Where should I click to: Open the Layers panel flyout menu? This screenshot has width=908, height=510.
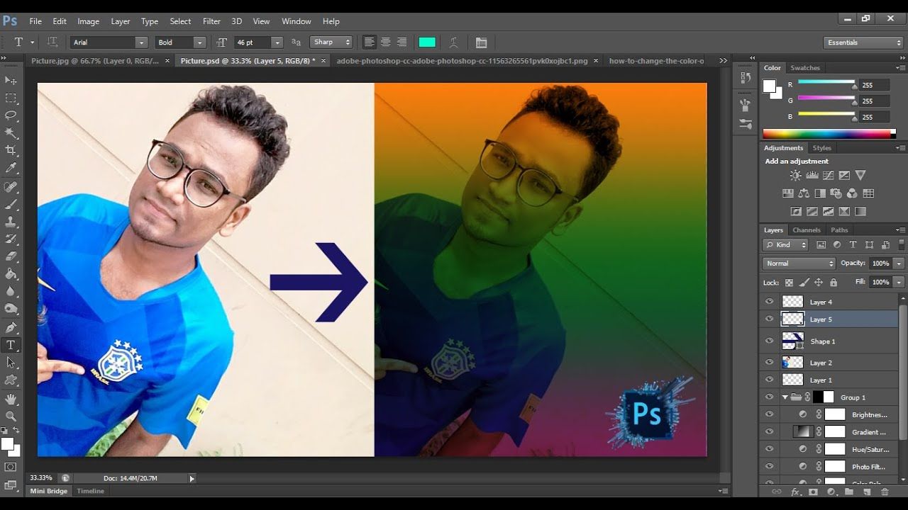coord(900,230)
